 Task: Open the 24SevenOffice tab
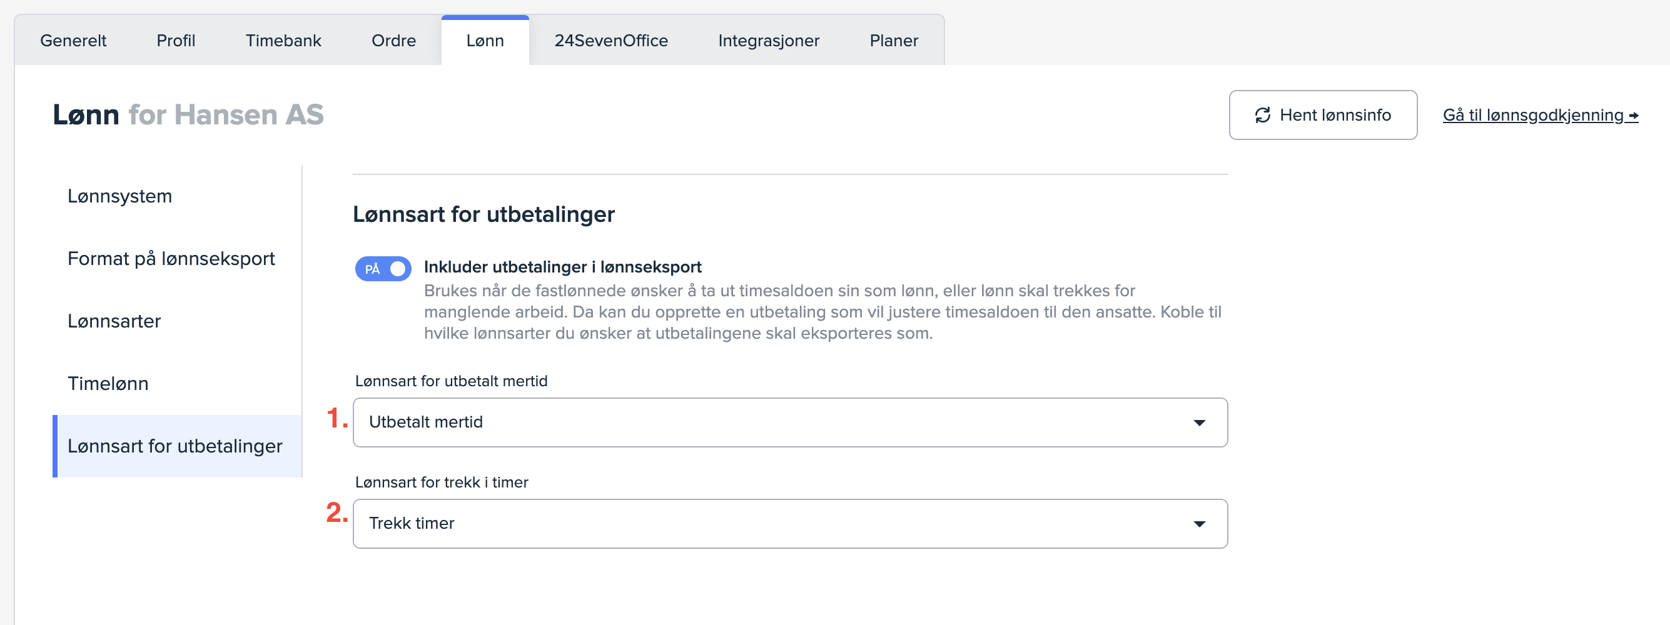(x=610, y=41)
